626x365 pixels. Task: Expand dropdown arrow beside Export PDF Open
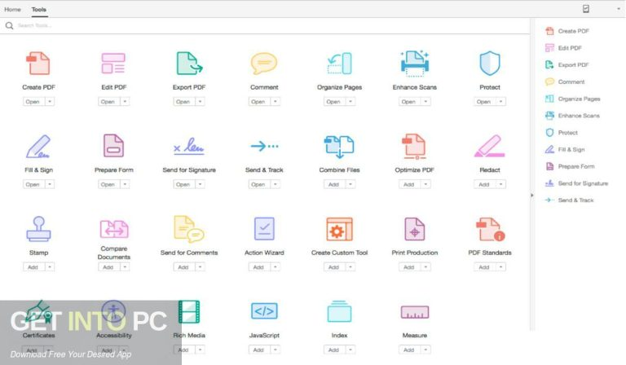click(200, 102)
